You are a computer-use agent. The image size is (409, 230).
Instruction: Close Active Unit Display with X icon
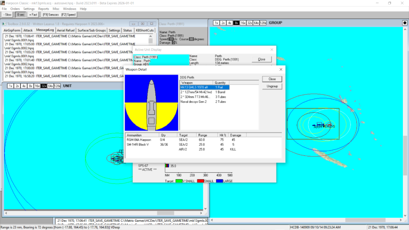coord(272,49)
